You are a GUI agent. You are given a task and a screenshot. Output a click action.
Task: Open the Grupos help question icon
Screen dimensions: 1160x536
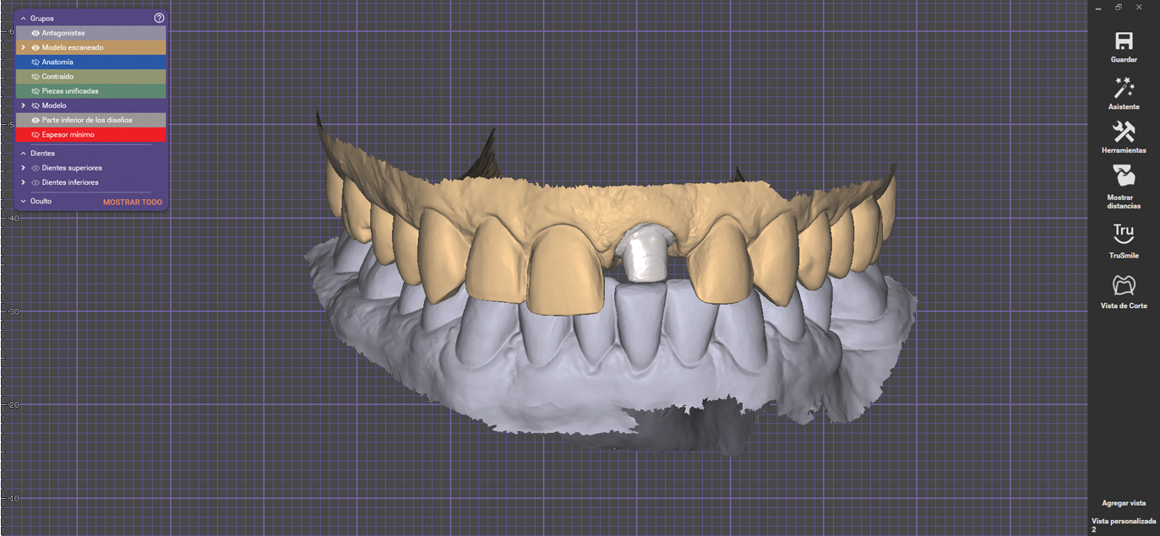[159, 18]
